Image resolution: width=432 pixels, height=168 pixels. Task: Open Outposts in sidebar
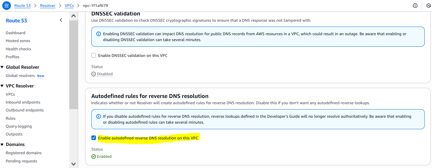click(14, 134)
